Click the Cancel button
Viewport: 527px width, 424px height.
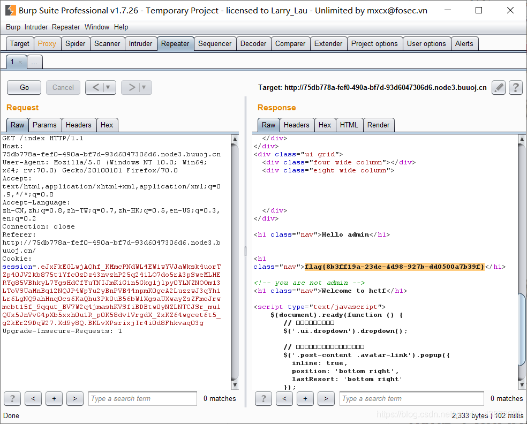[x=63, y=88]
